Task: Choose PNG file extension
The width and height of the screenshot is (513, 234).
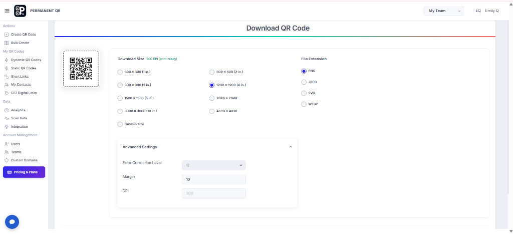Action: click(304, 71)
